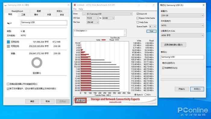Click the drive icon in Samsung USB properties title bar

[x=6, y=5]
